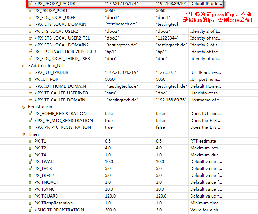Screen dimensions: 258x214
Task: Edit value "172.21.104.219" of PX_IUT_IPADDR
Action: click(121, 72)
